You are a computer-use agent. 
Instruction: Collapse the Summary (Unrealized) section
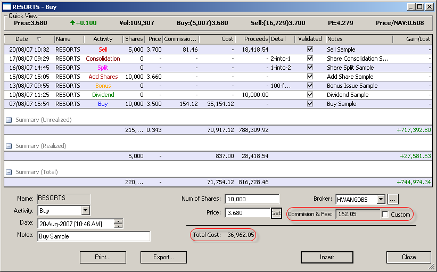tap(9, 120)
